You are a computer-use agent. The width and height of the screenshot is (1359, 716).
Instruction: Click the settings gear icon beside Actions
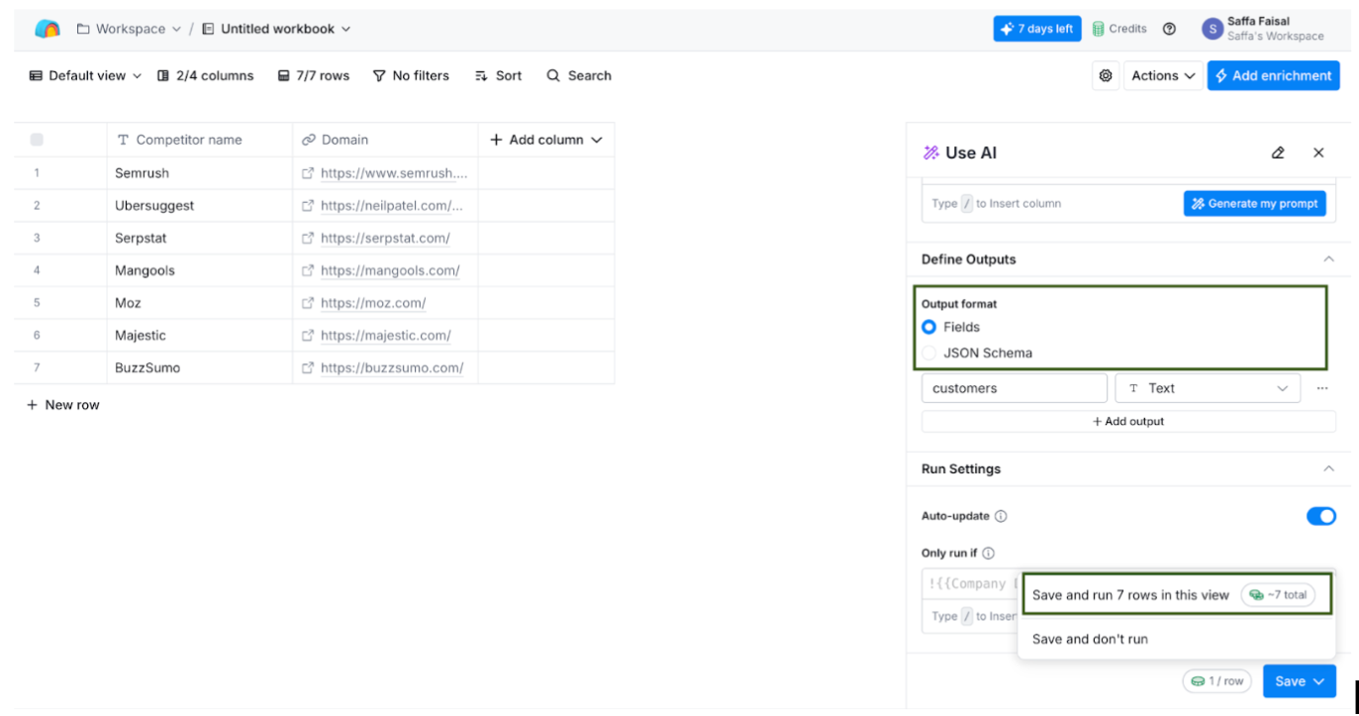coord(1106,76)
